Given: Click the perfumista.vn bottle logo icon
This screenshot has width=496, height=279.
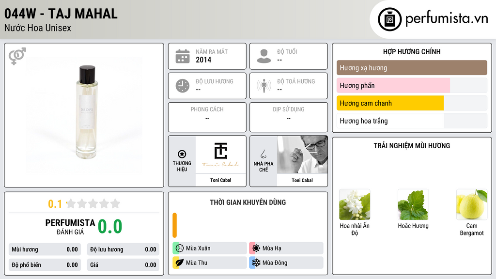Looking at the screenshot, I should pos(390,19).
